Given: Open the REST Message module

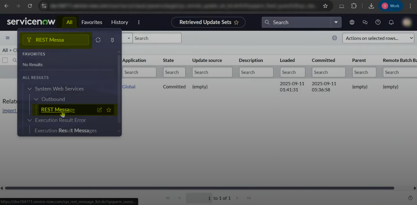Looking at the screenshot, I should [58, 110].
